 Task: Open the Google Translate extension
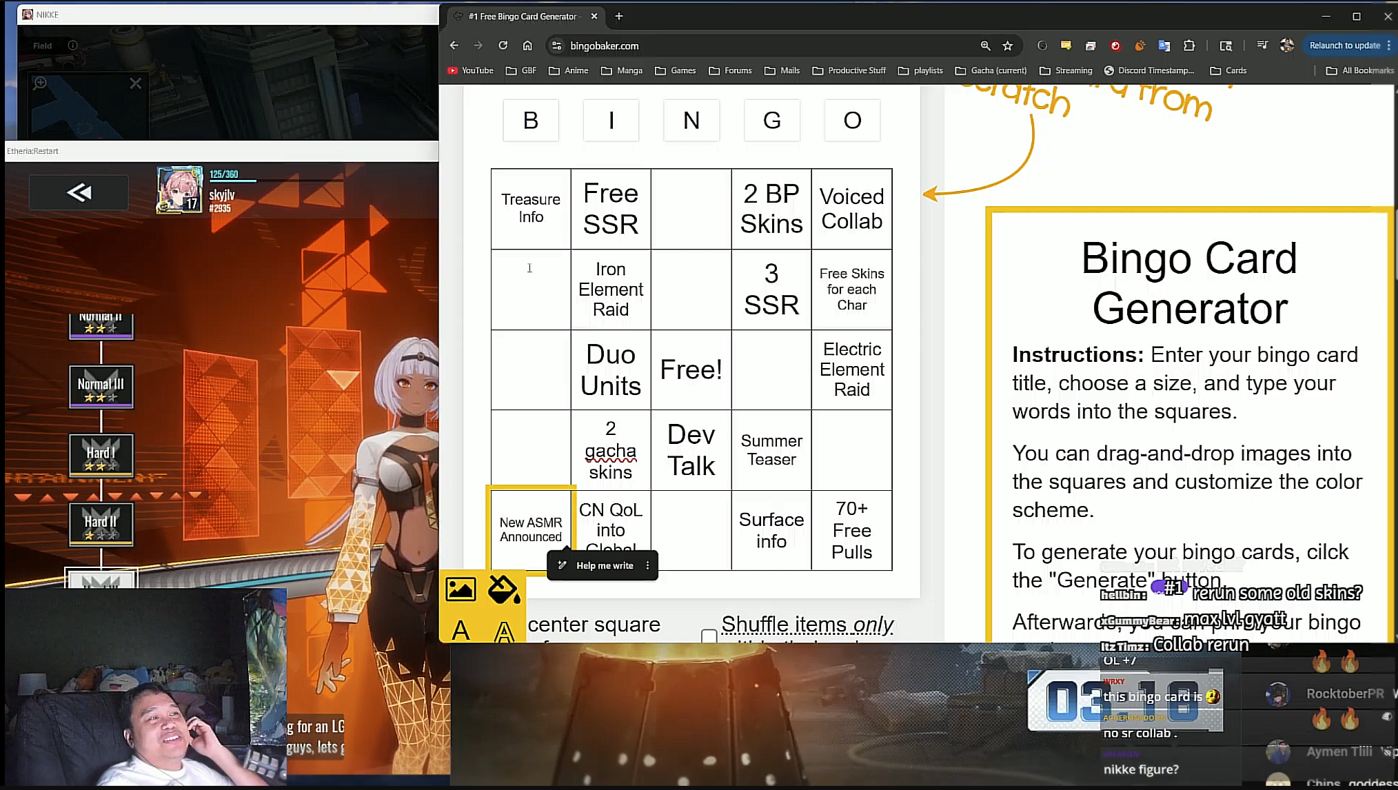click(x=1164, y=45)
